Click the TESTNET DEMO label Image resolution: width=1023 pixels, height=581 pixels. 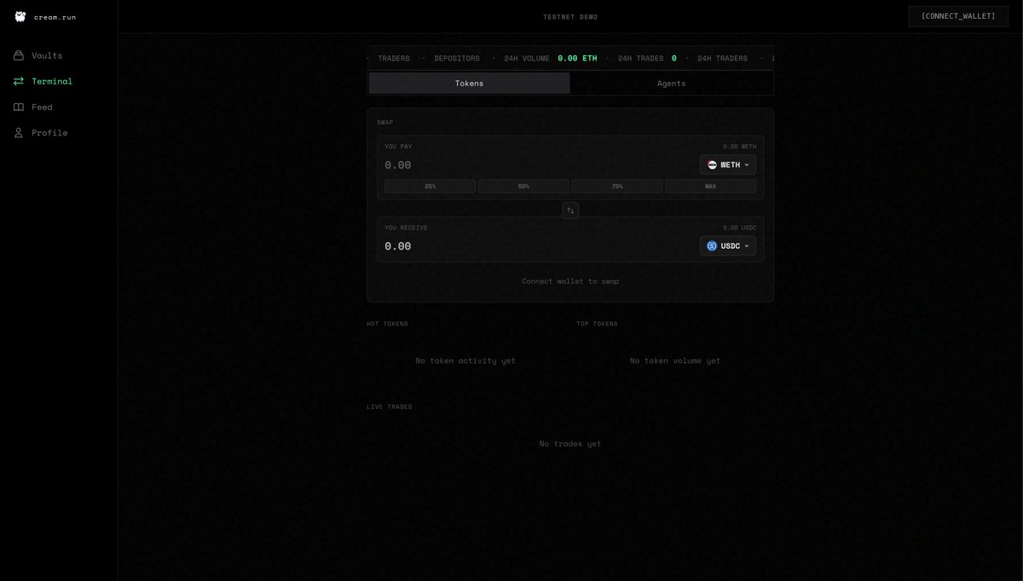pyautogui.click(x=570, y=17)
